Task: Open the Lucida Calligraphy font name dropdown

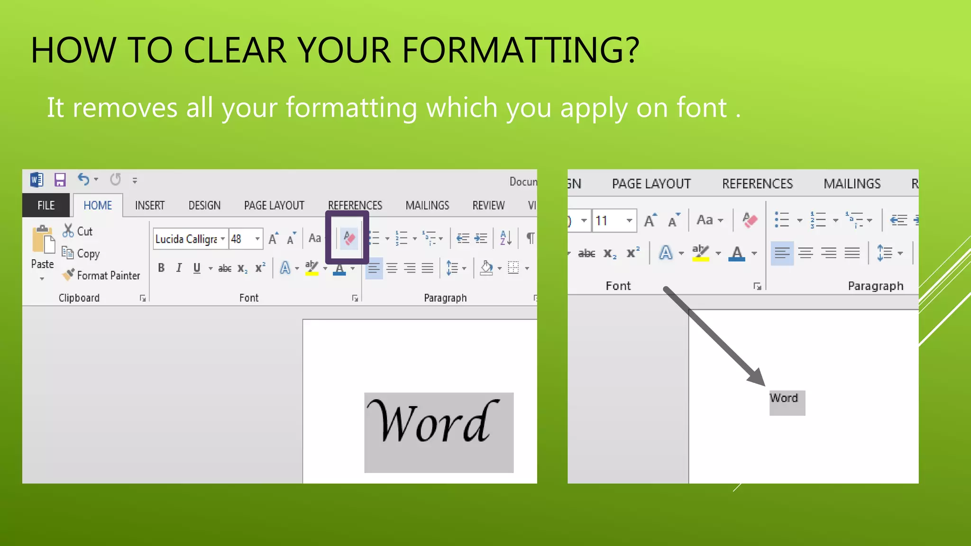Action: (222, 238)
